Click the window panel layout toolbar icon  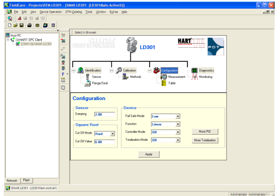(x=53, y=26)
